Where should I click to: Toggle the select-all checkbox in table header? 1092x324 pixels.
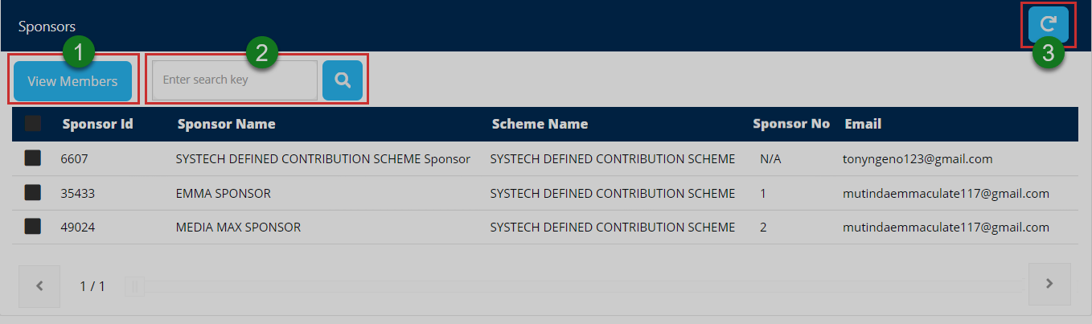click(33, 124)
